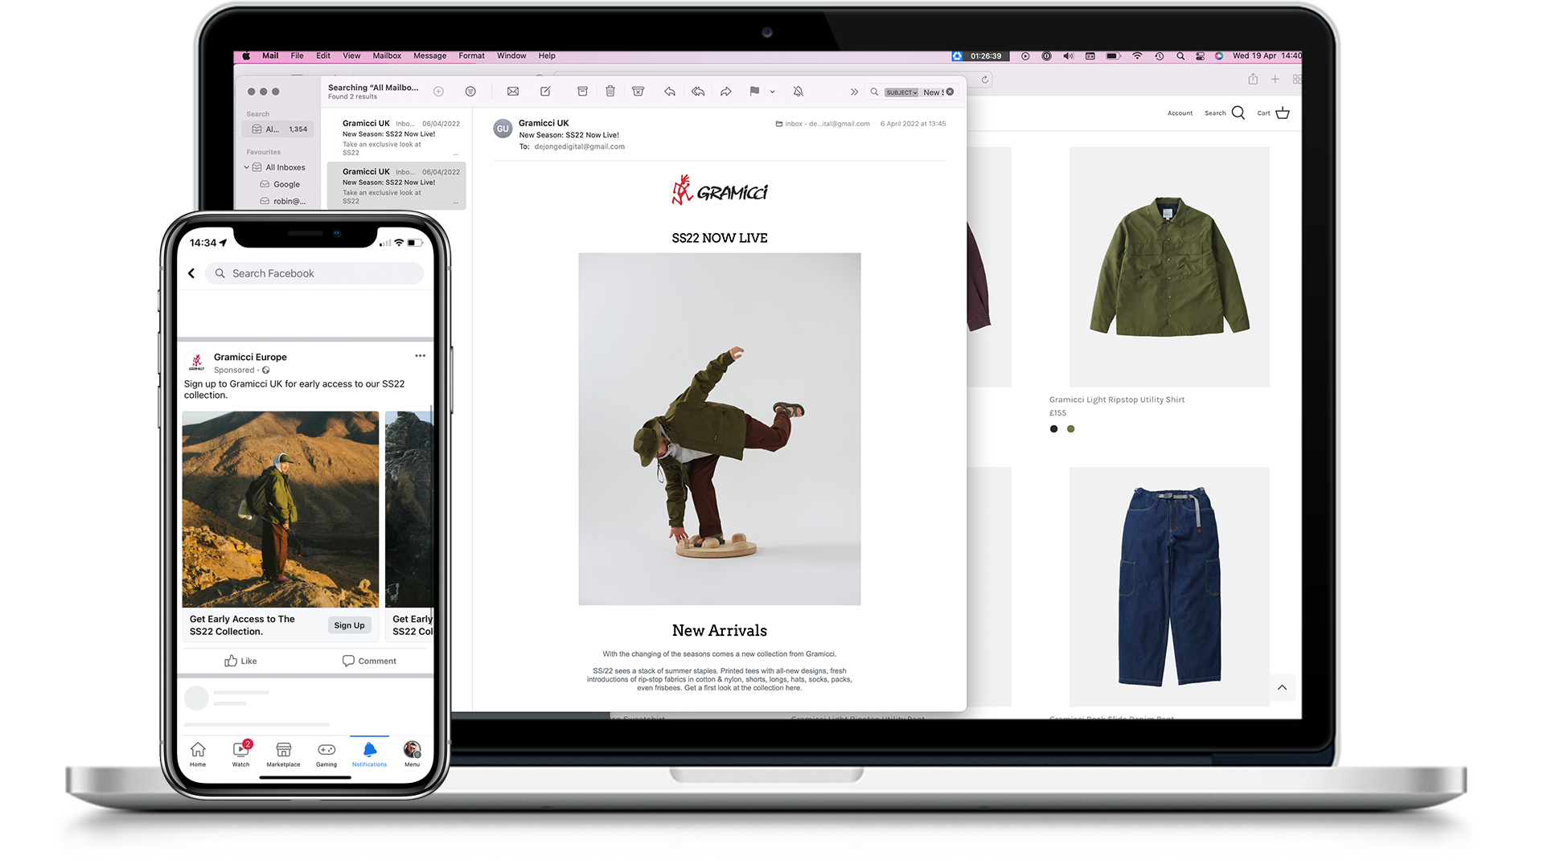Toggle the message filter icon in Mail
Screen dimensions: 1544x860
pyautogui.click(x=470, y=92)
